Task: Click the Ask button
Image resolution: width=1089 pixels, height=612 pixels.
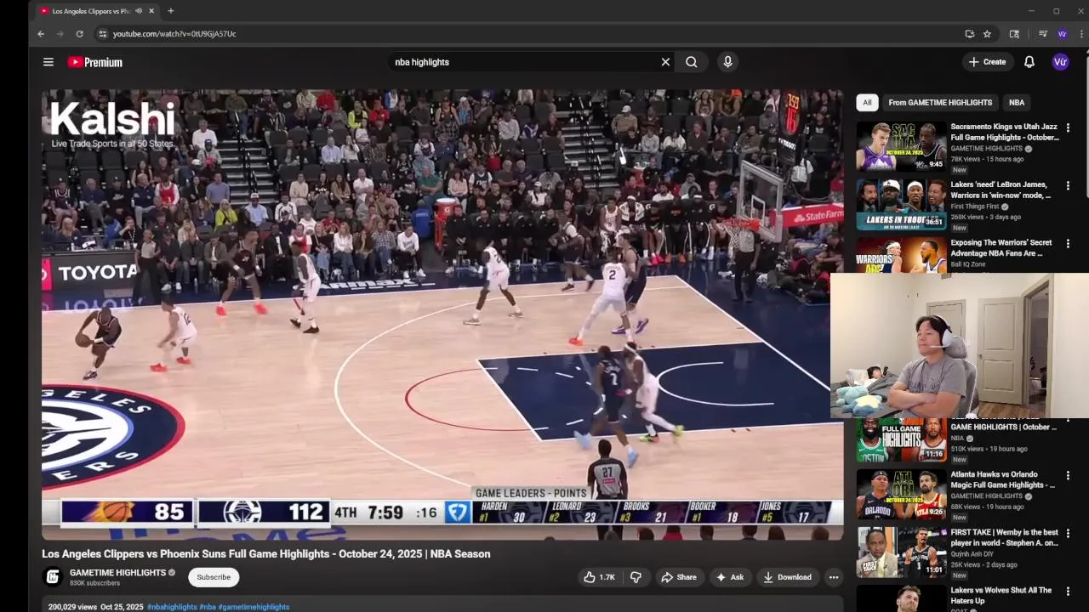Action: [730, 577]
